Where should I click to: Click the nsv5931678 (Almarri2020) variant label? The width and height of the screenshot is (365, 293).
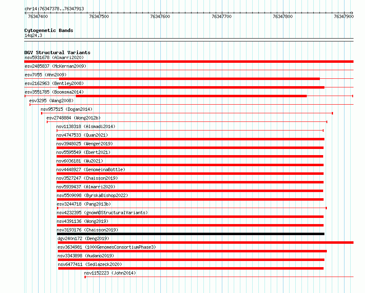tap(54, 57)
